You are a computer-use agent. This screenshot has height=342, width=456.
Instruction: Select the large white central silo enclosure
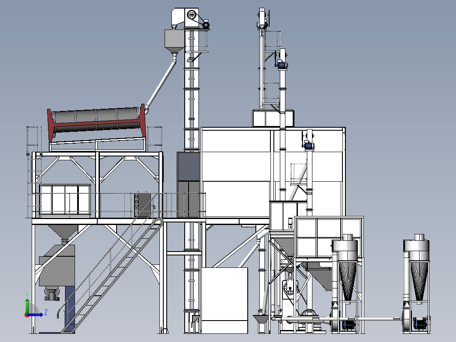tap(273, 173)
